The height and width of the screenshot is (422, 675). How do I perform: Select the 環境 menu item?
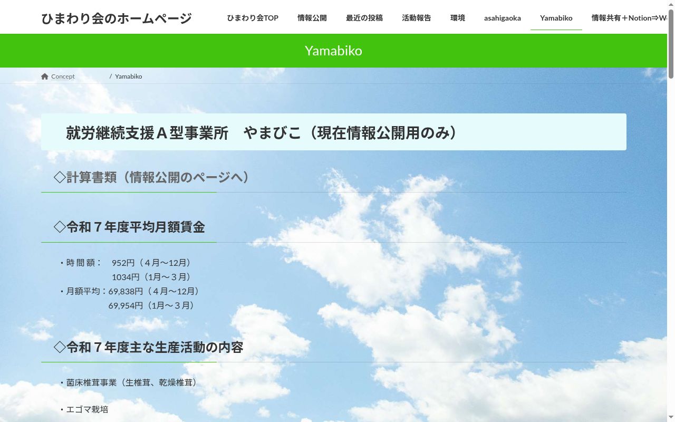click(458, 18)
